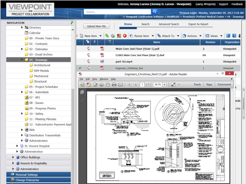Switch to the Advanced Search tab
The height and width of the screenshot is (184, 246).
pyautogui.click(x=169, y=24)
